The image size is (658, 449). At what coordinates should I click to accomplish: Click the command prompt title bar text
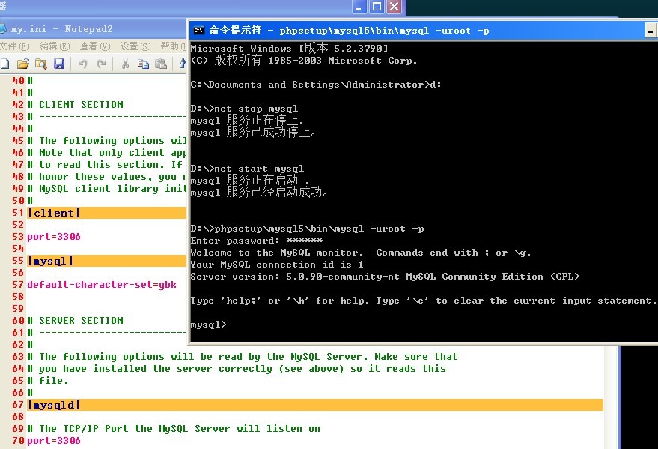tap(349, 30)
